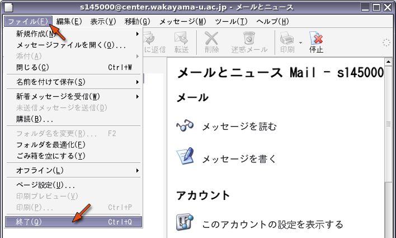The image size is (396, 238).
Task: Select フォルダを最適化(F) menu entry
Action: pos(73,144)
